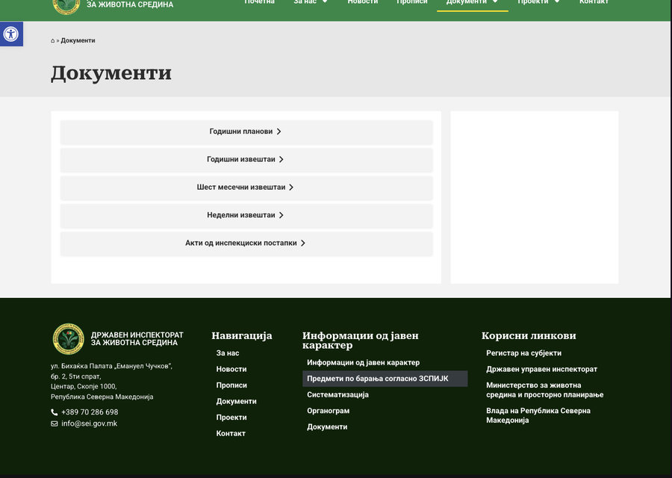Open Документи under Информации од јавен карактер
Viewport: 672px width, 478px height.
tap(327, 427)
